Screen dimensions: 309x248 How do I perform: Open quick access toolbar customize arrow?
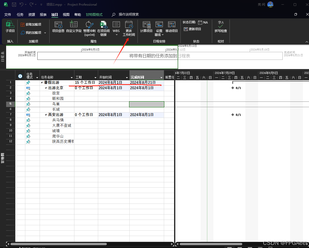pyautogui.click(x=41, y=5)
